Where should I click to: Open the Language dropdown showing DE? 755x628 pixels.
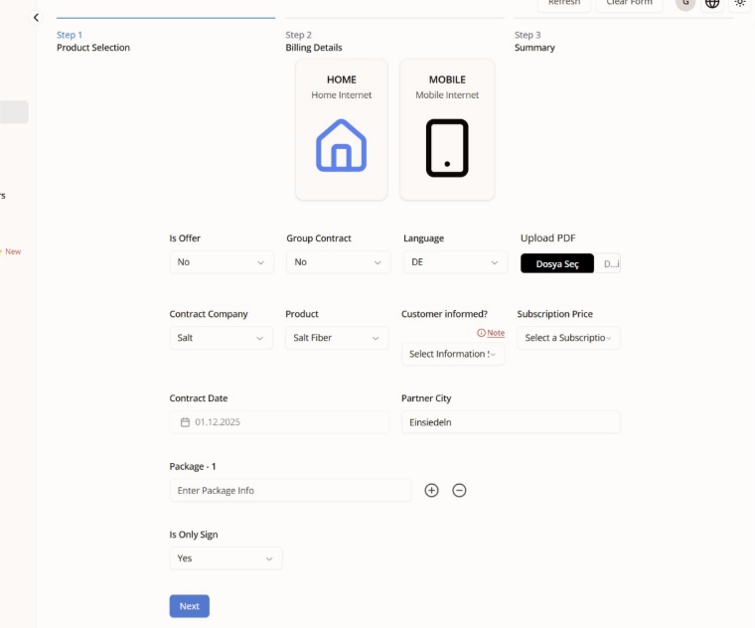tap(455, 262)
